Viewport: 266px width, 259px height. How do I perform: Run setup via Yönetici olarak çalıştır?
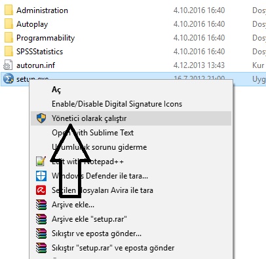click(131, 118)
